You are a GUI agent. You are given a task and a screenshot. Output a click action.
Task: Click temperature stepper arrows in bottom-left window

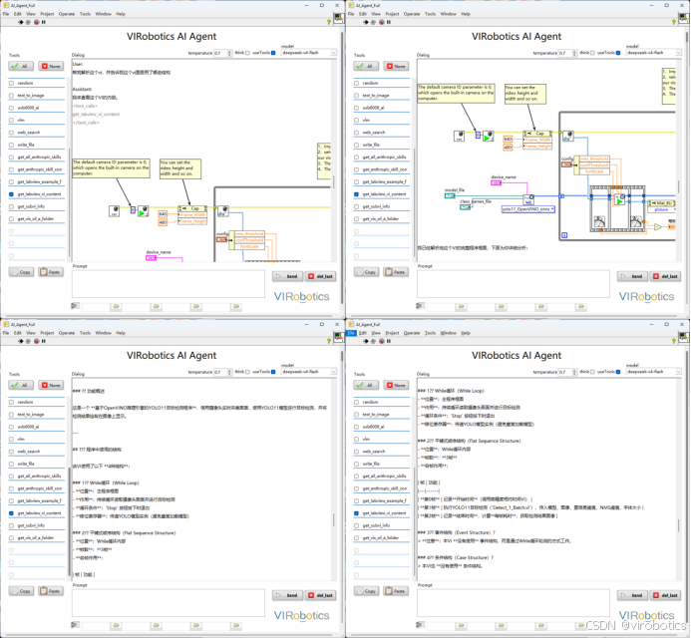pyautogui.click(x=229, y=372)
